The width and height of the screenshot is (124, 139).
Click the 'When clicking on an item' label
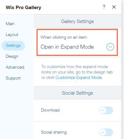(64, 37)
